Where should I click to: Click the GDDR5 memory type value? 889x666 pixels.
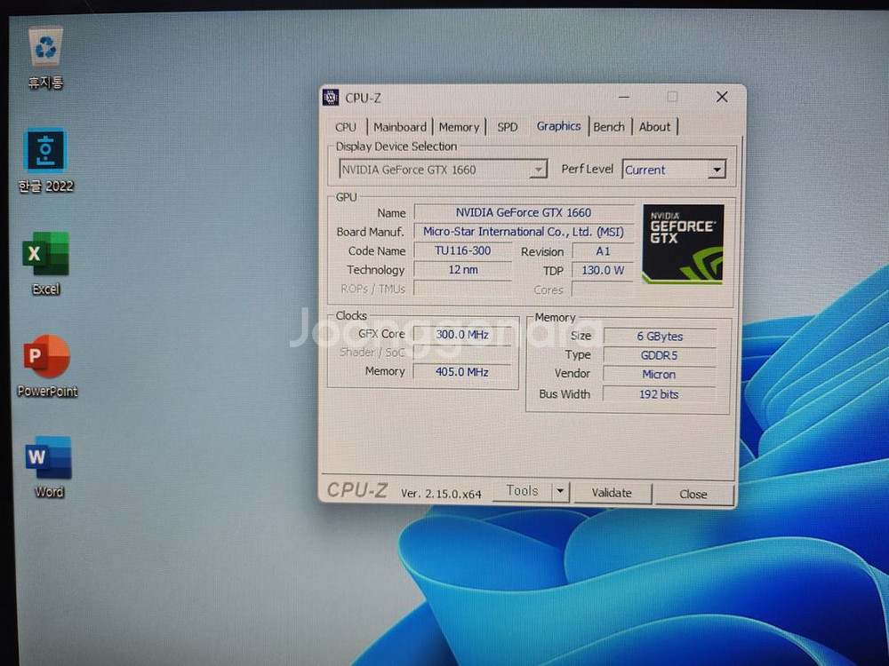click(660, 356)
